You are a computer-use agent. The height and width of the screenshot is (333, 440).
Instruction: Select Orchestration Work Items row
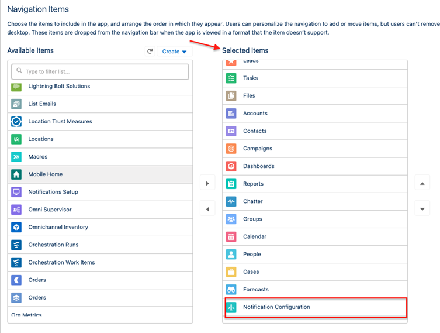(x=100, y=262)
